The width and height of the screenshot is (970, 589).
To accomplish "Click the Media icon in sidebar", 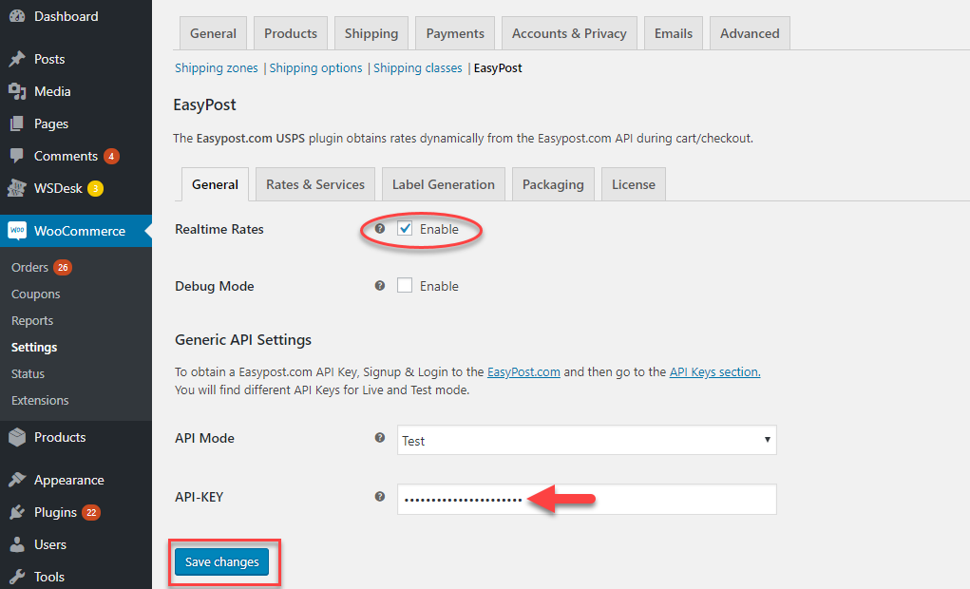I will 17,91.
